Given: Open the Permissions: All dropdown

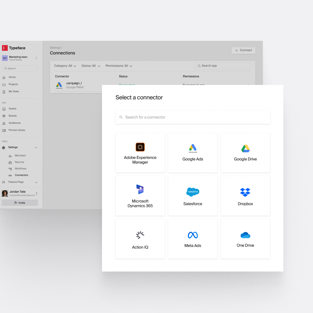Looking at the screenshot, I should point(119,66).
